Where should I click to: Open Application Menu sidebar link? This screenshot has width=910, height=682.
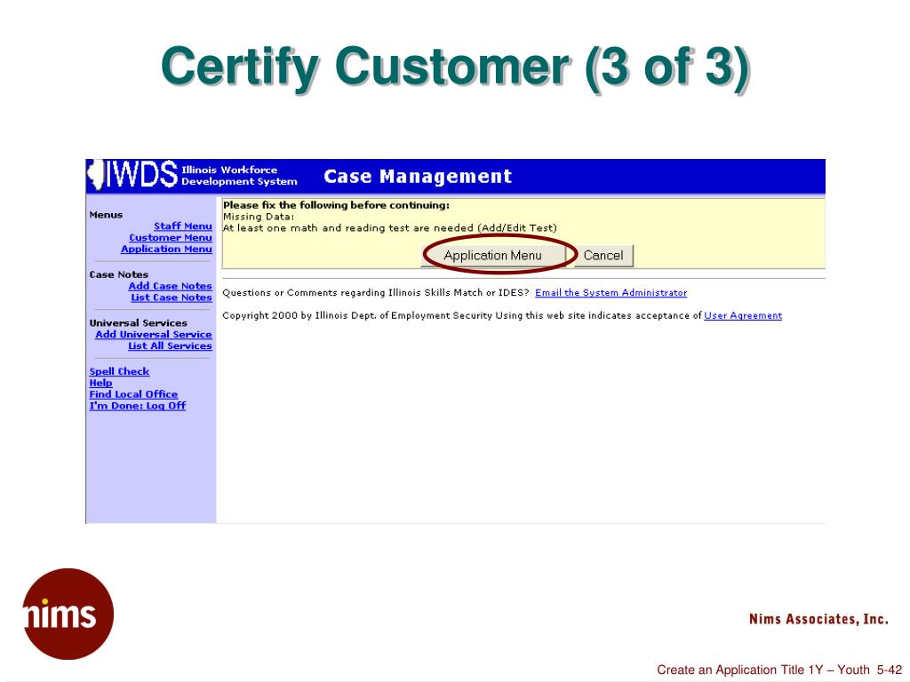(x=166, y=249)
